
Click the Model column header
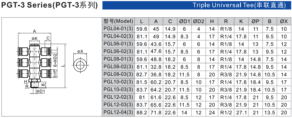(x=118, y=21)
